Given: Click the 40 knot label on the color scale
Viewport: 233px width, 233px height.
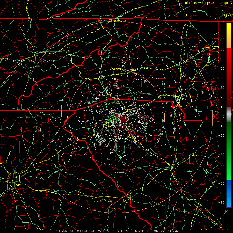Looking at the screenshot, I should click(x=222, y=78).
